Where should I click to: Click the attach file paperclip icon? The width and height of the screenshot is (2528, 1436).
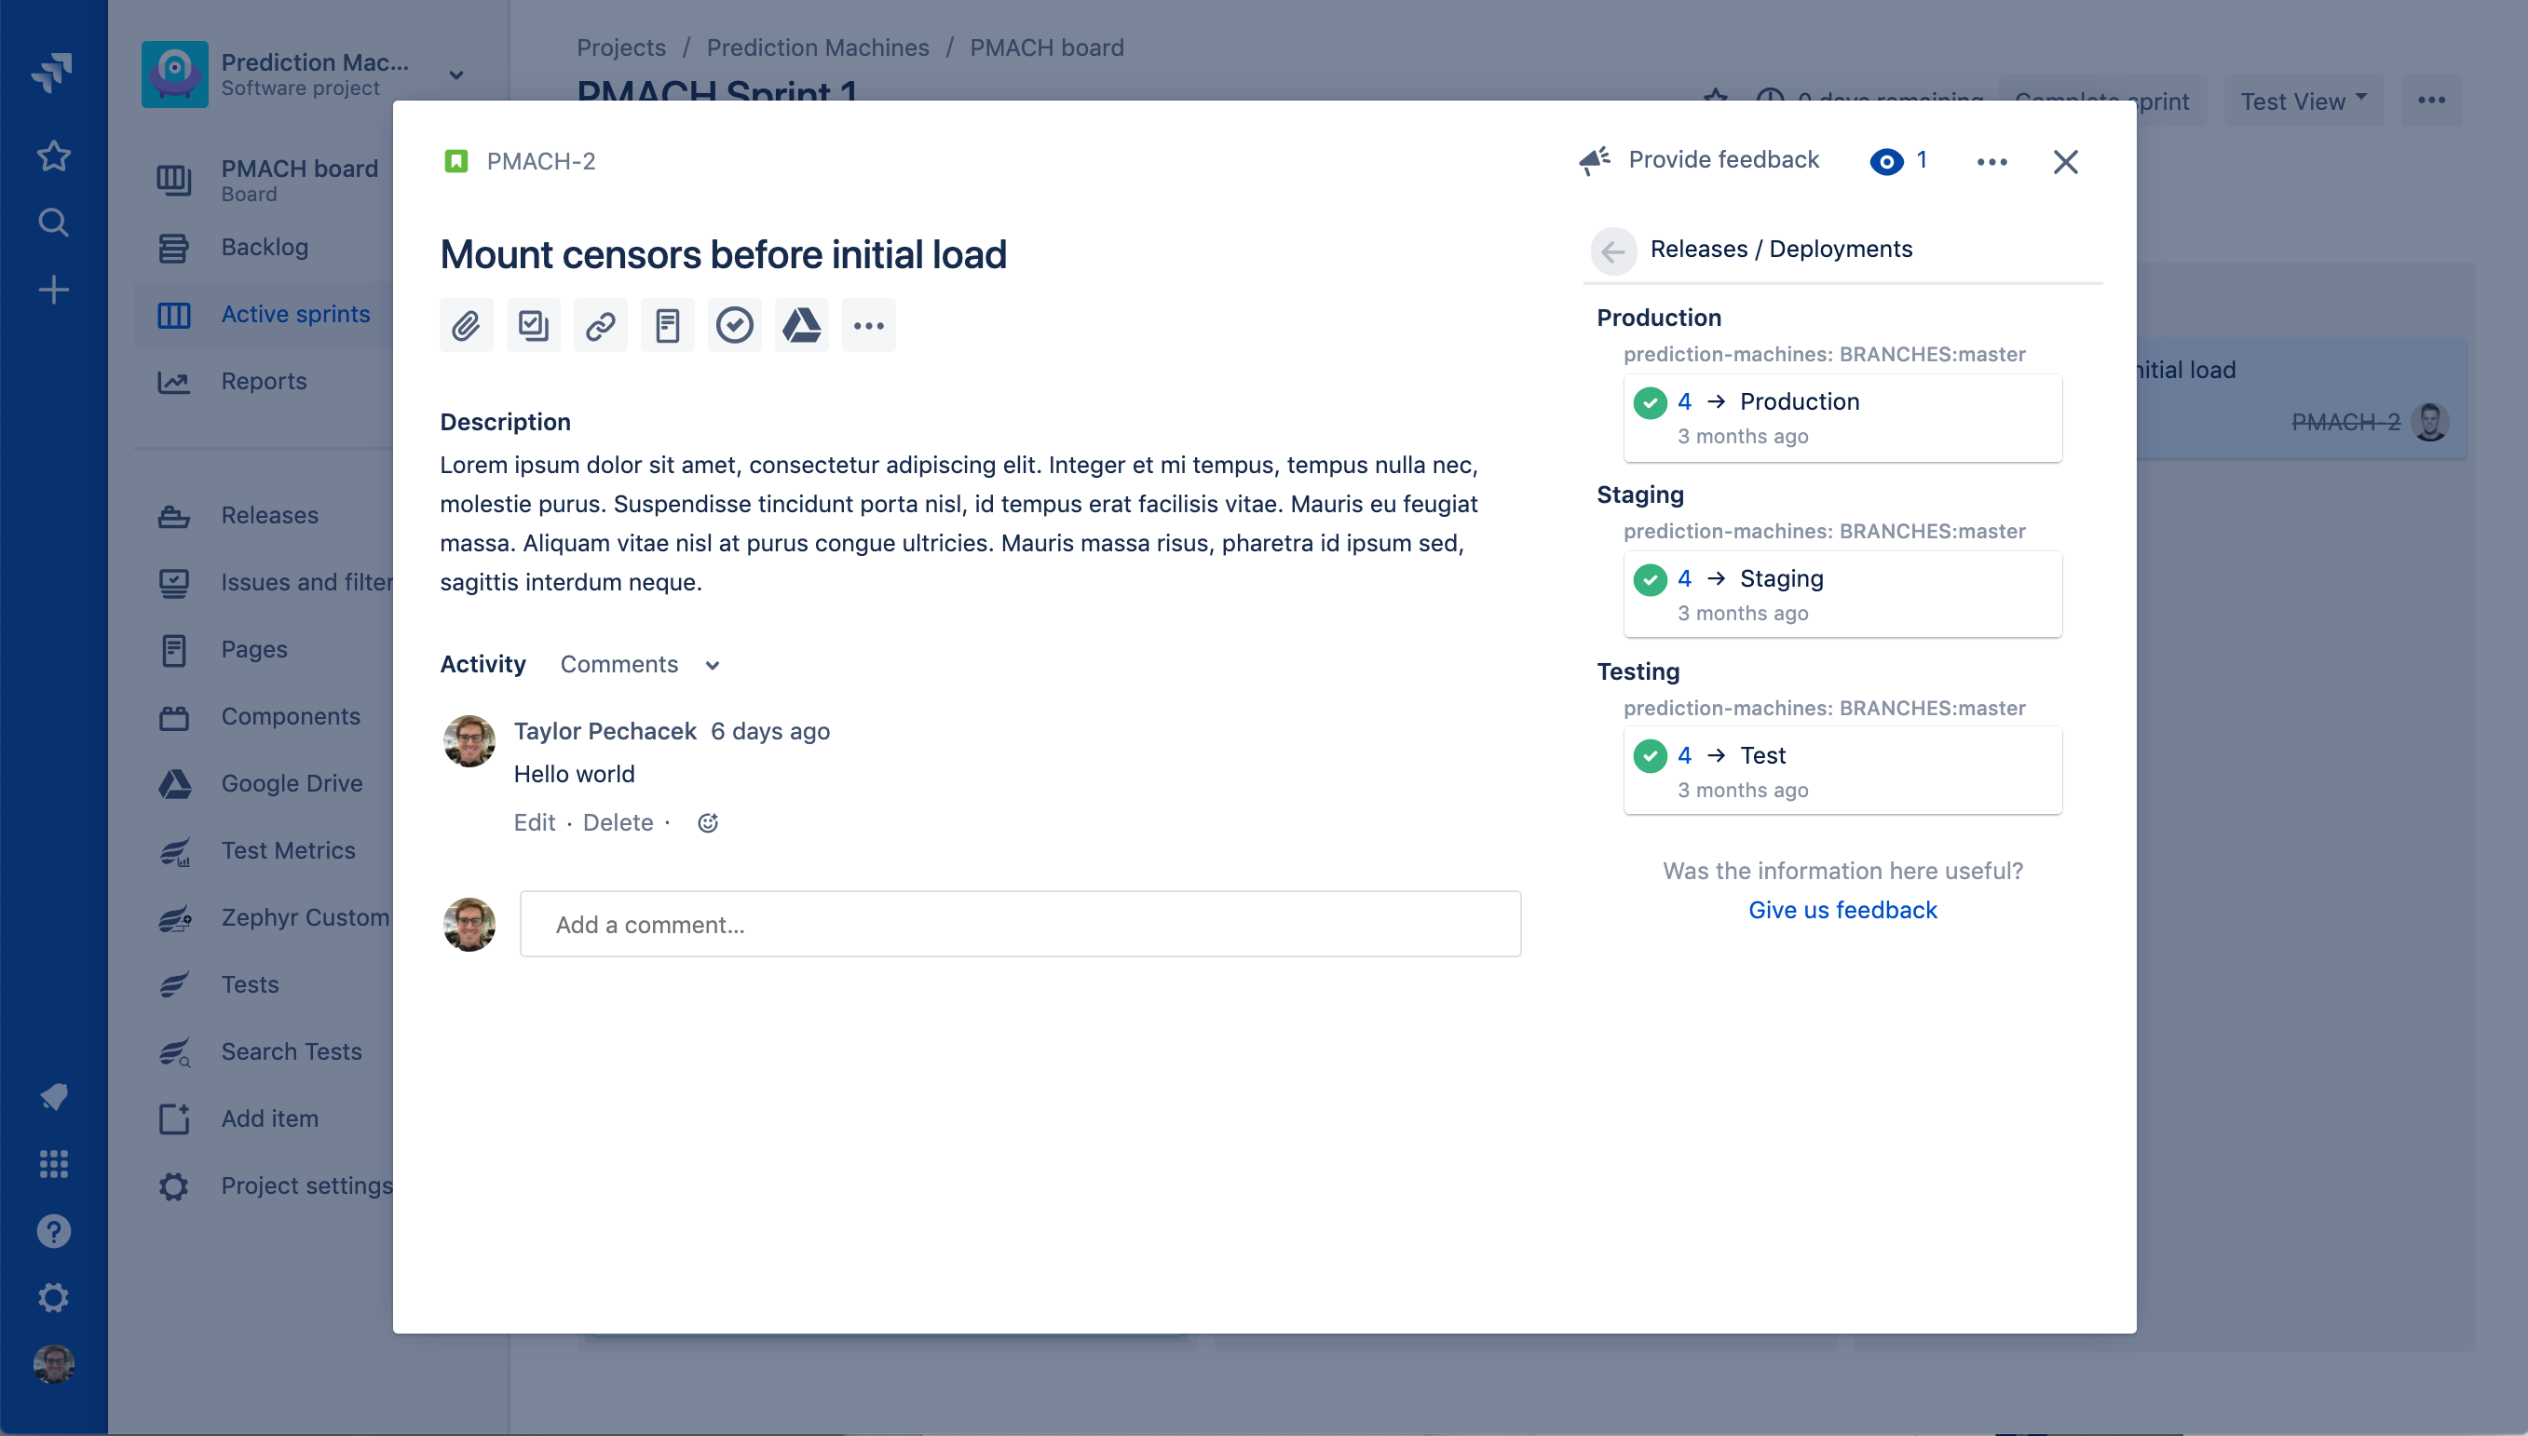(466, 325)
